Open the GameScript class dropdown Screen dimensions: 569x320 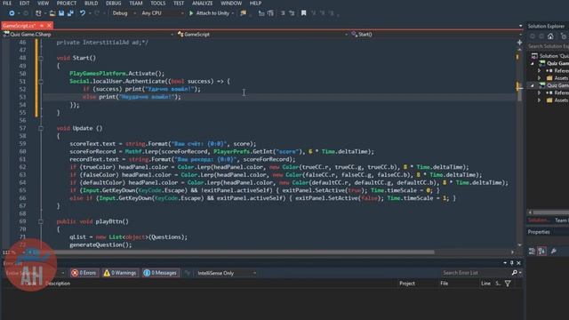point(263,35)
